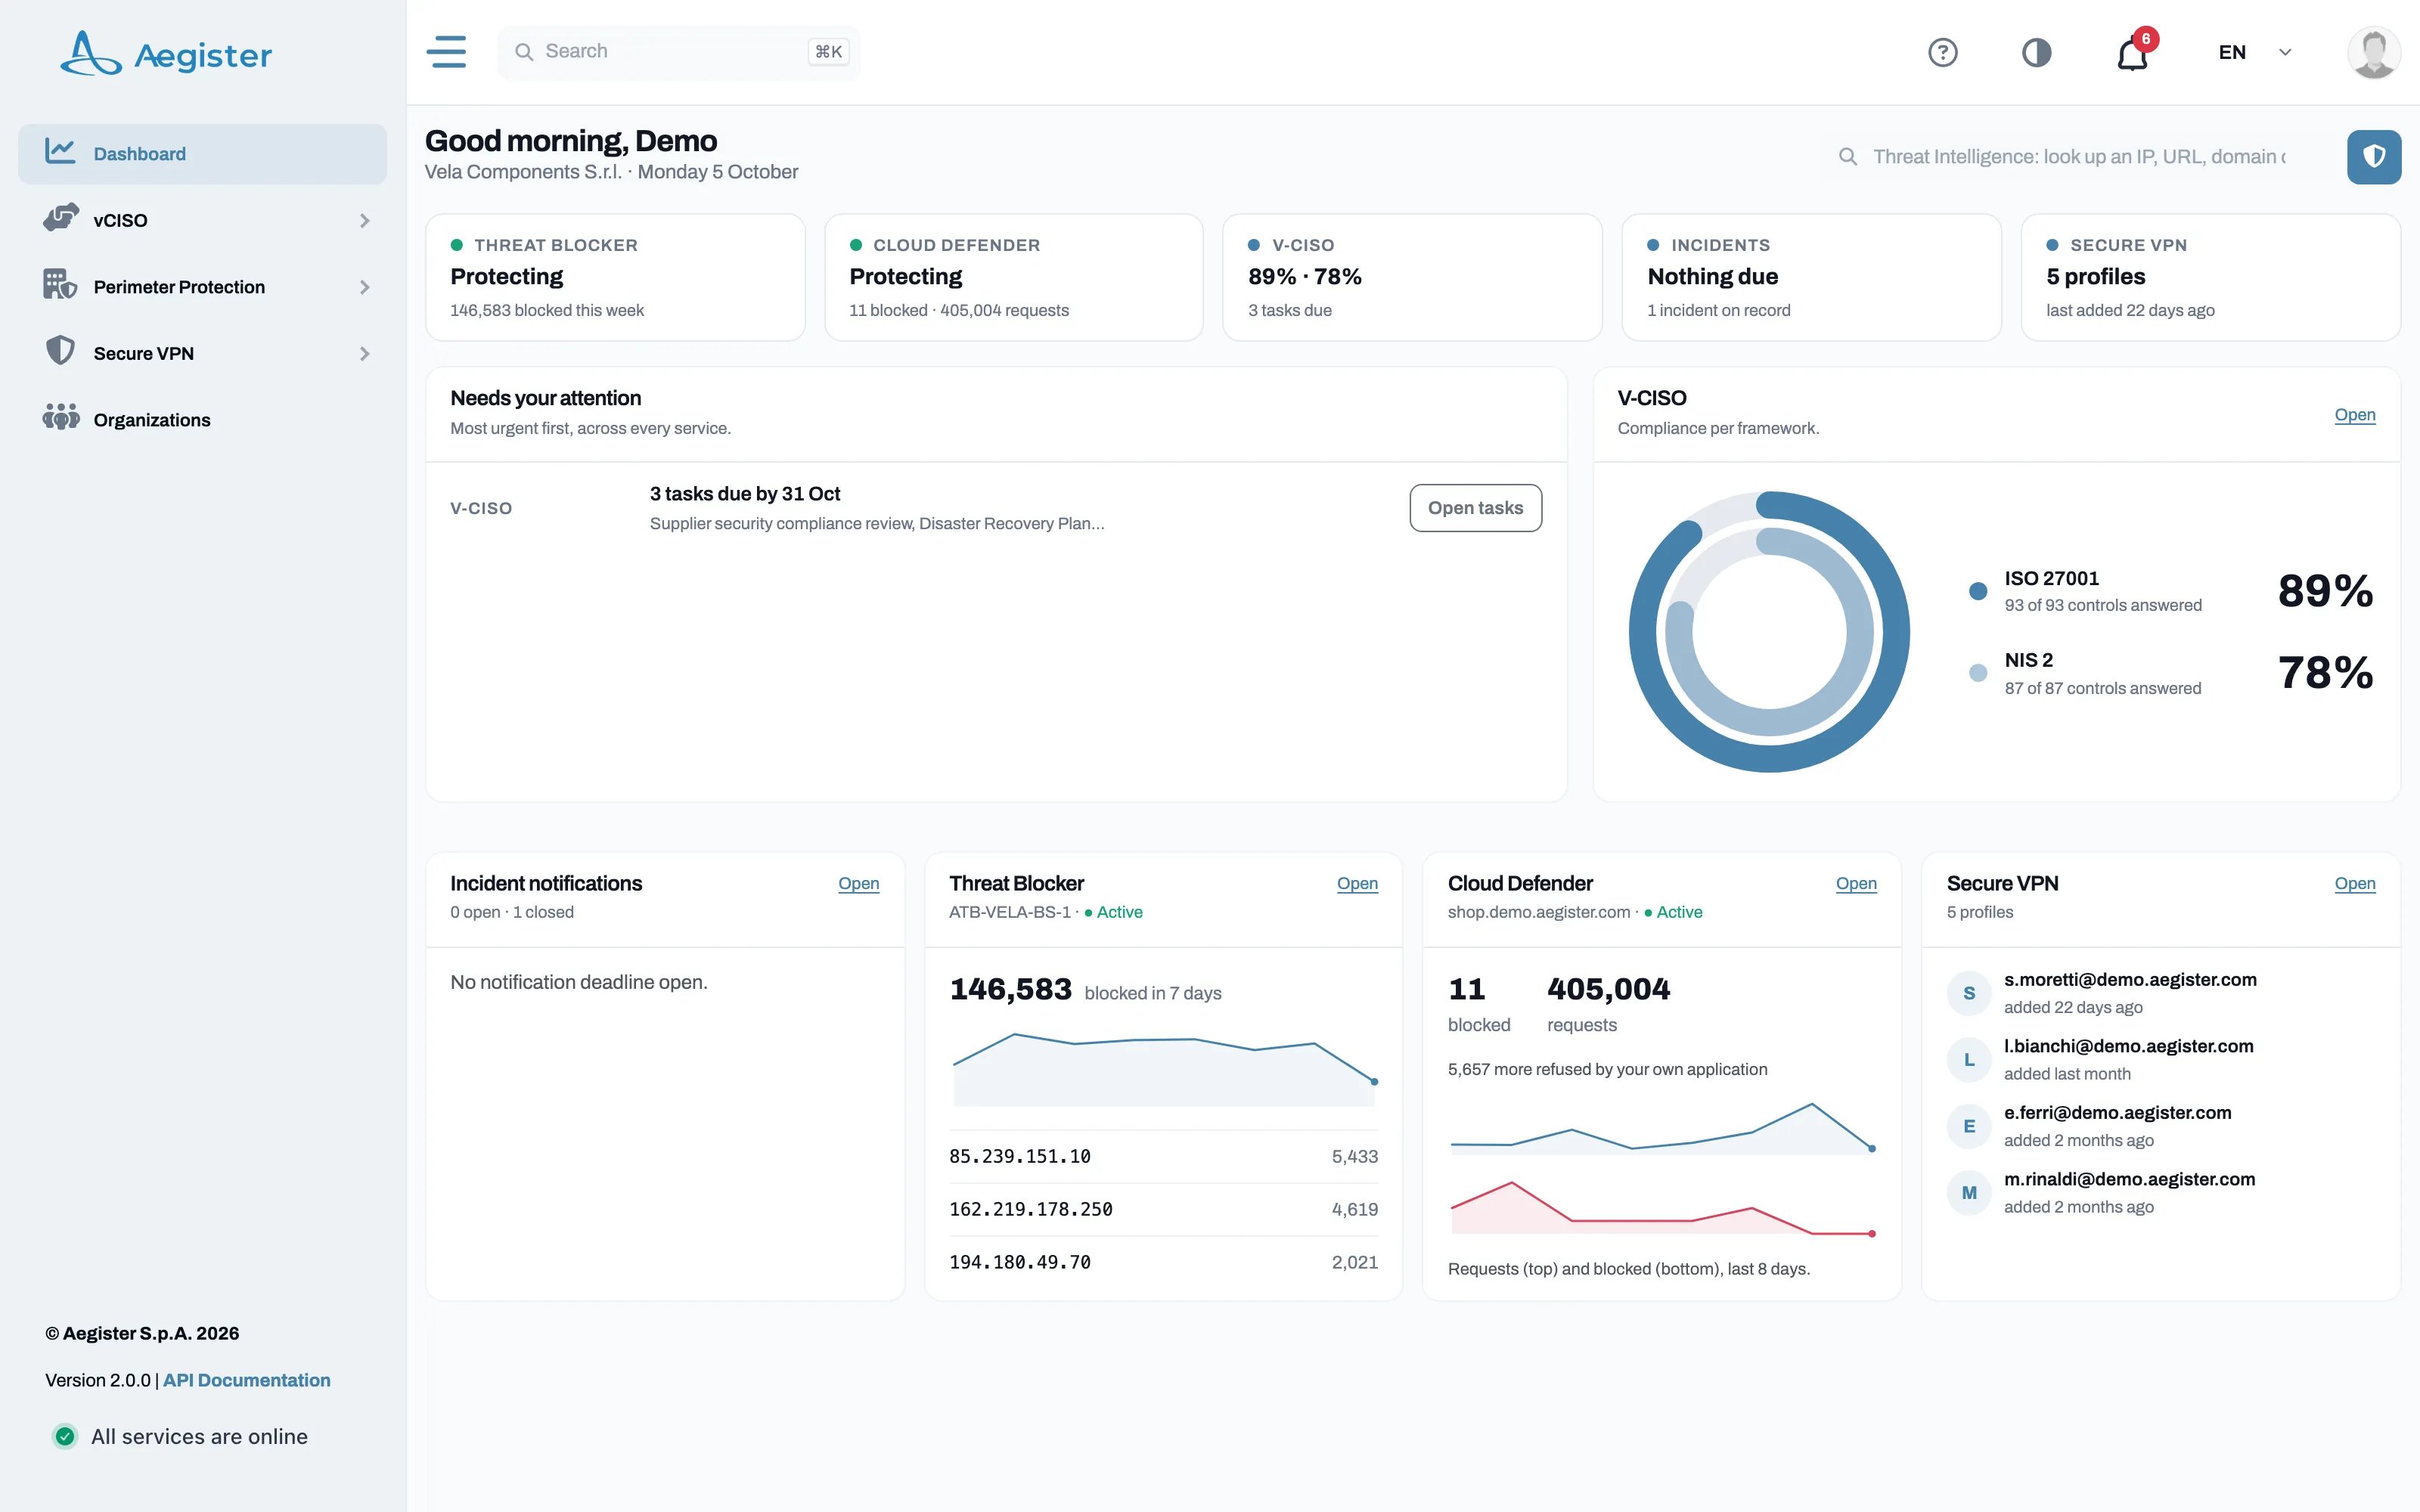Open the help question mark icon
Viewport: 2420px width, 1512px height.
coord(1942,52)
